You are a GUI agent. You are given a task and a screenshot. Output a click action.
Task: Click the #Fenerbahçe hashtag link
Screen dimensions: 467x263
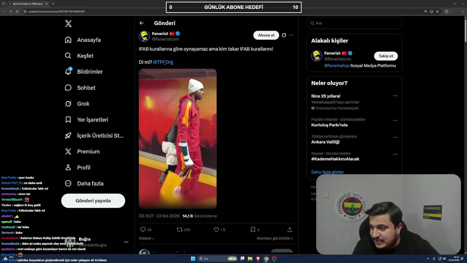337,66
